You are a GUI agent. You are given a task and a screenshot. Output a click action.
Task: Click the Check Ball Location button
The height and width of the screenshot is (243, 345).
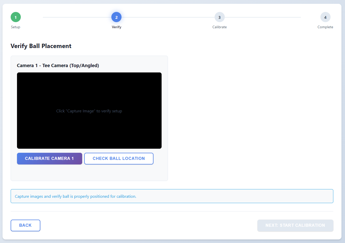click(x=119, y=159)
